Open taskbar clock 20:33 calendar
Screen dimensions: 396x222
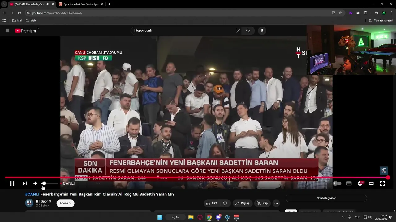(x=381, y=217)
